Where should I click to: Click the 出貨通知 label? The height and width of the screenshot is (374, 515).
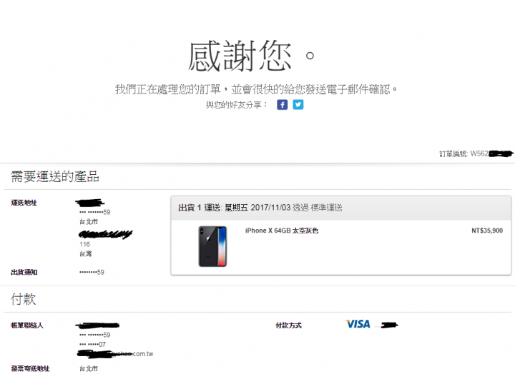pos(24,273)
